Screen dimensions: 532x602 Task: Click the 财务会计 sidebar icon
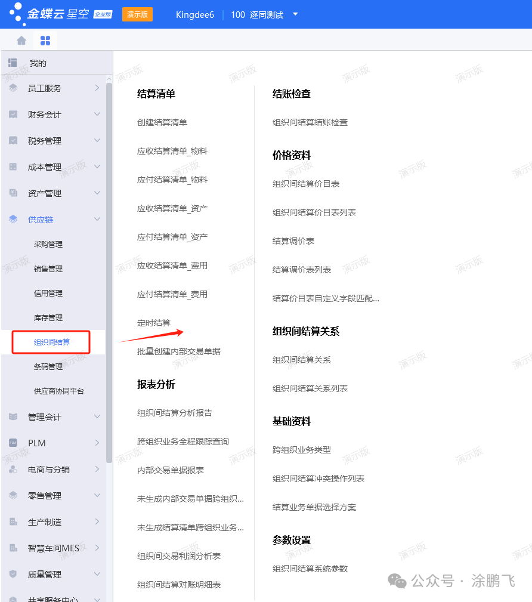tap(13, 115)
